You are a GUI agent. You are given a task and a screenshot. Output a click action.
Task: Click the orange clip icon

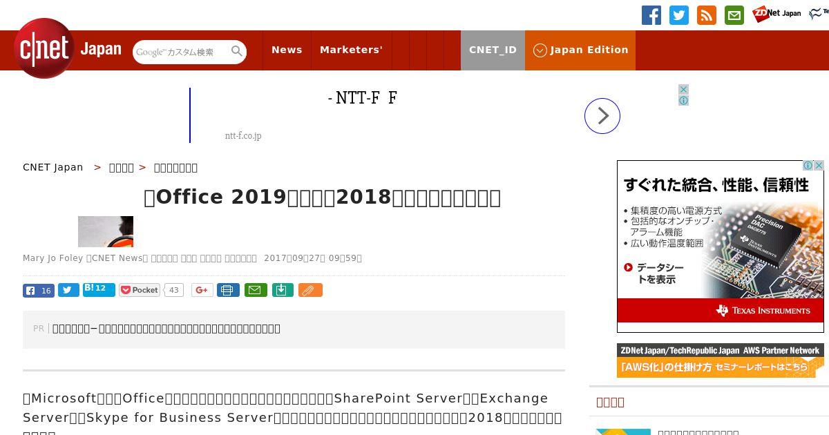pyautogui.click(x=310, y=290)
